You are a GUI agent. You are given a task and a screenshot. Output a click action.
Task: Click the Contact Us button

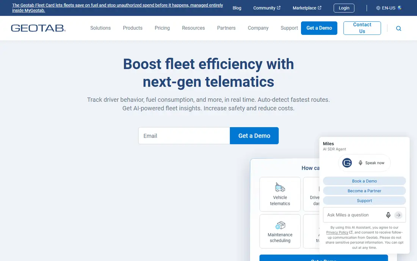[362, 28]
